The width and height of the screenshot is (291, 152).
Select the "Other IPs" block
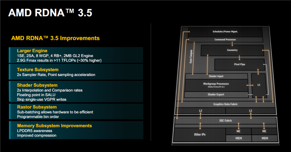(x=200, y=135)
